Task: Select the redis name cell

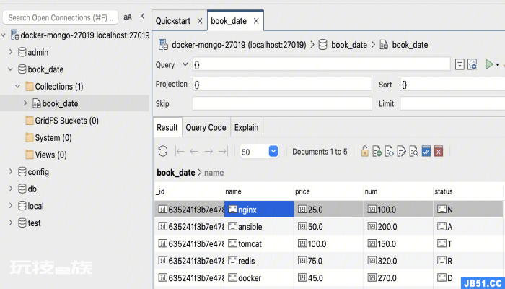Action: click(259, 261)
